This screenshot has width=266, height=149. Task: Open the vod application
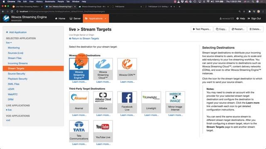(x=8, y=120)
